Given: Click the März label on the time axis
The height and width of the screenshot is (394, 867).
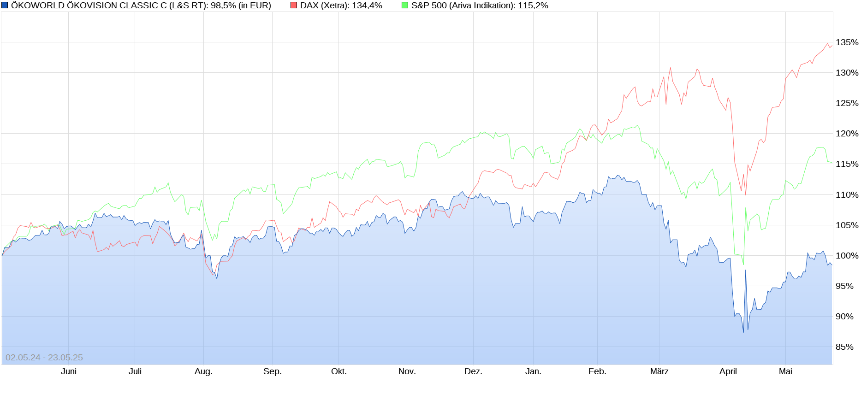Looking at the screenshot, I should 659,371.
